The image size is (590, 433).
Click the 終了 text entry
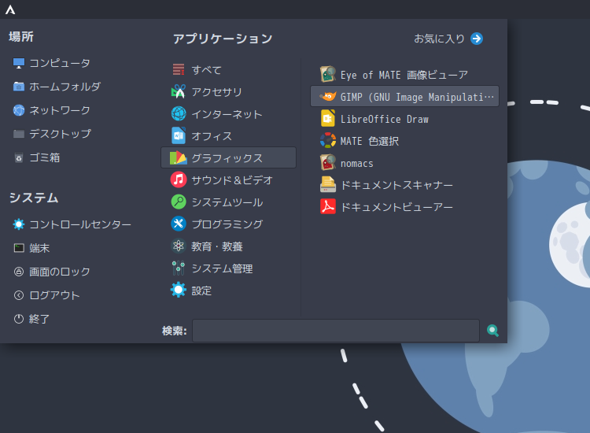click(39, 320)
